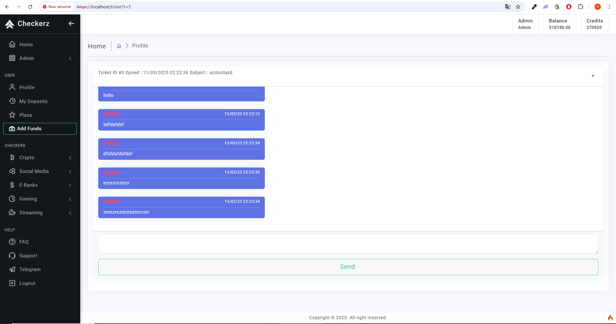The width and height of the screenshot is (616, 324).
Task: Click the Balance $18740.00 display
Action: [x=560, y=24]
